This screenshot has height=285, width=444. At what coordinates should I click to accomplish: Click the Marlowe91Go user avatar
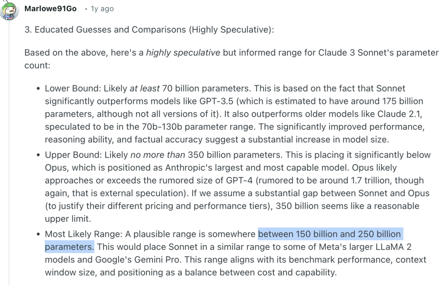(9, 10)
